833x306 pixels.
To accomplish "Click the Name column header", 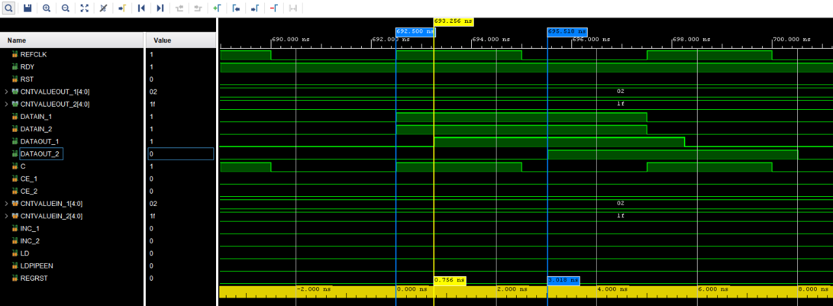I will click(72, 40).
